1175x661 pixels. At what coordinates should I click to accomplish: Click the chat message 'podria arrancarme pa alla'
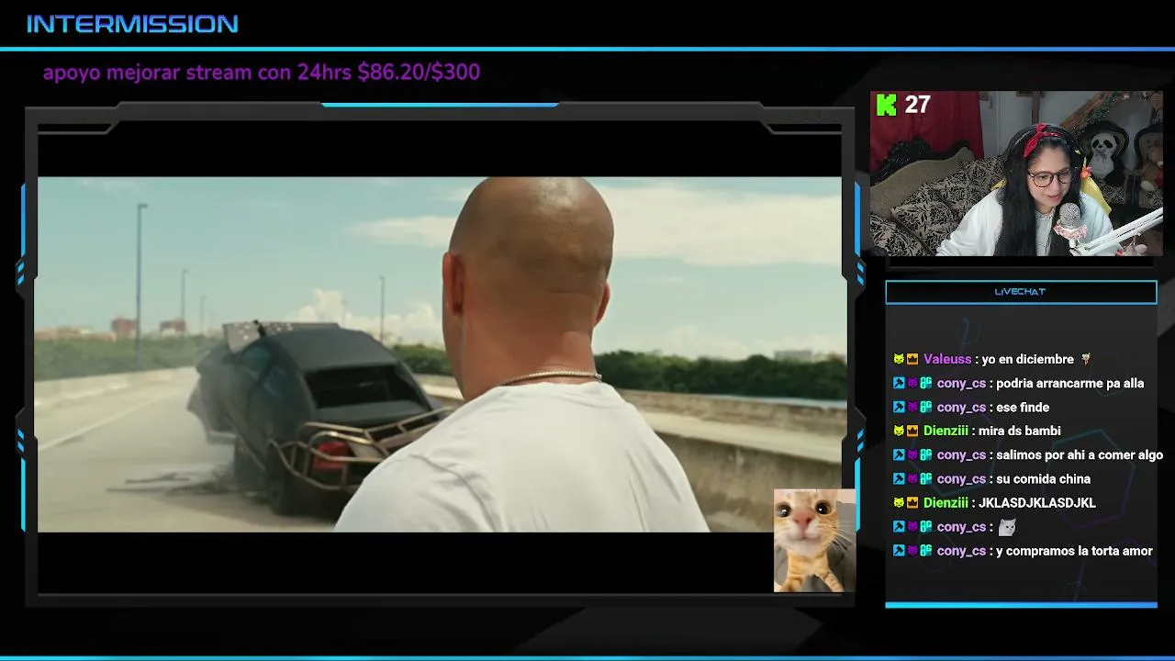pyautogui.click(x=1069, y=384)
